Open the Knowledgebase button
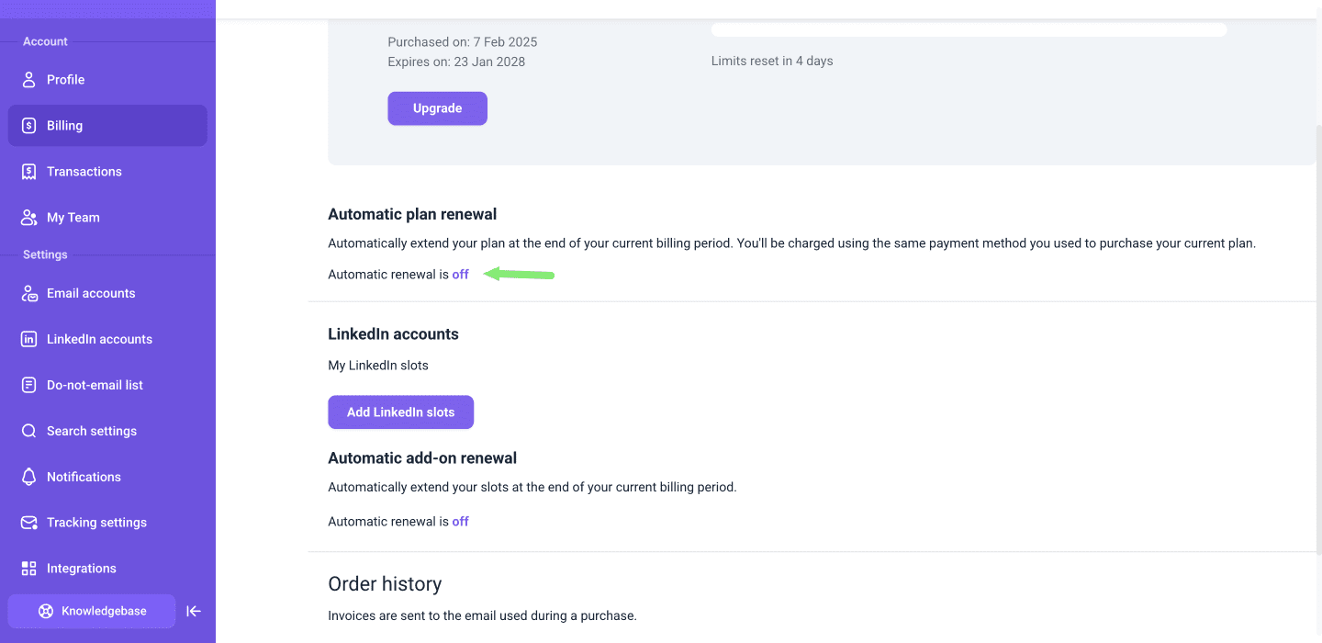This screenshot has height=643, width=1322. [91, 611]
